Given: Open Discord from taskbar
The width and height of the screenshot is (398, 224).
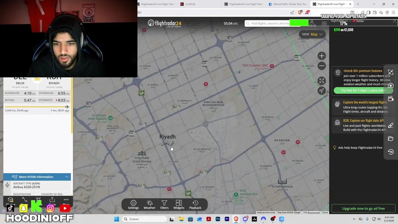Looking at the screenshot, I should click(245, 219).
